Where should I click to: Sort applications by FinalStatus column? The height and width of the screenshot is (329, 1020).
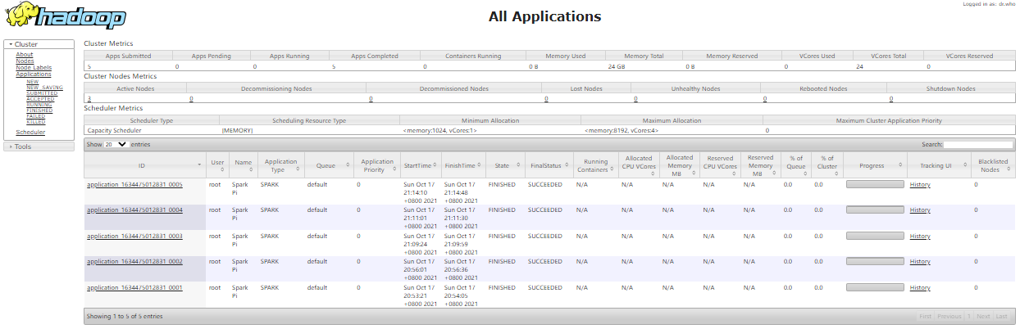pyautogui.click(x=544, y=165)
